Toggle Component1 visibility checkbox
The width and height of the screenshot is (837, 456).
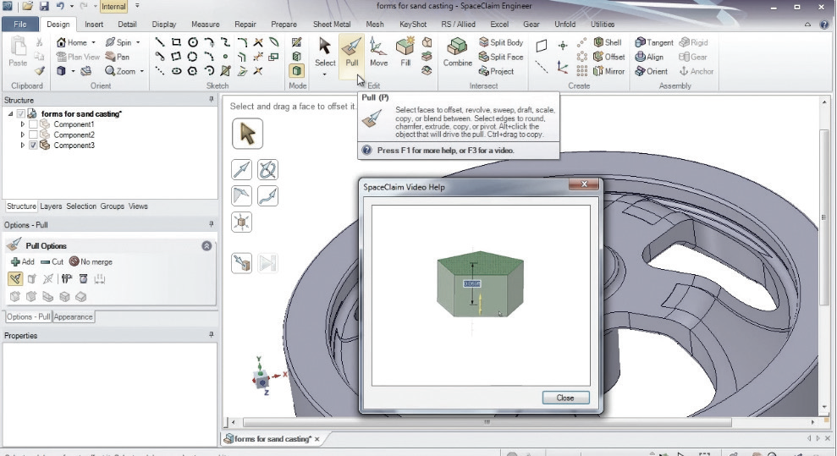(33, 124)
